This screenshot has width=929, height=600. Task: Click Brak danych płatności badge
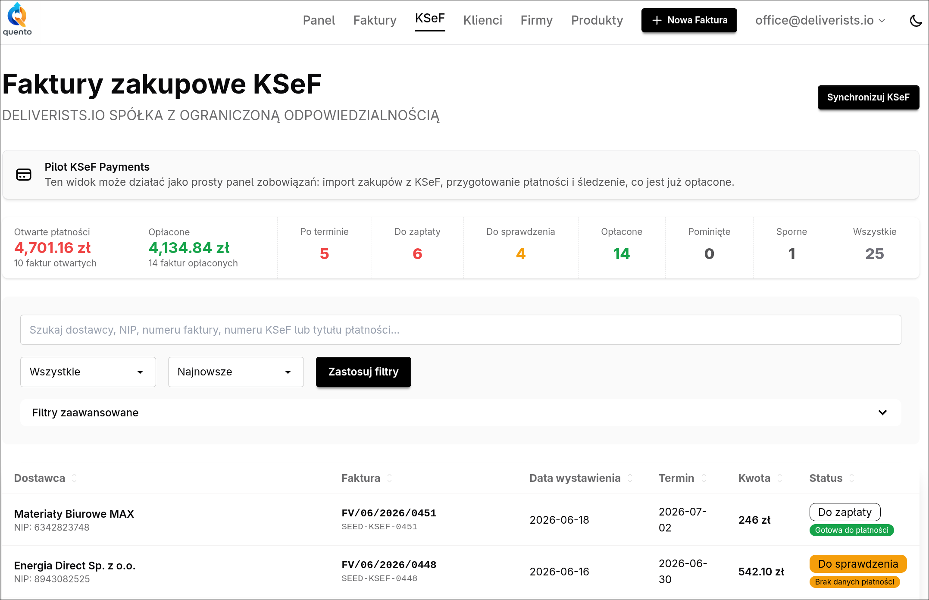coord(854,582)
